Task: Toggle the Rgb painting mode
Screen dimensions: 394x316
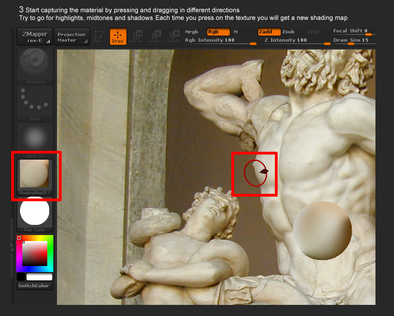Action: (218, 32)
